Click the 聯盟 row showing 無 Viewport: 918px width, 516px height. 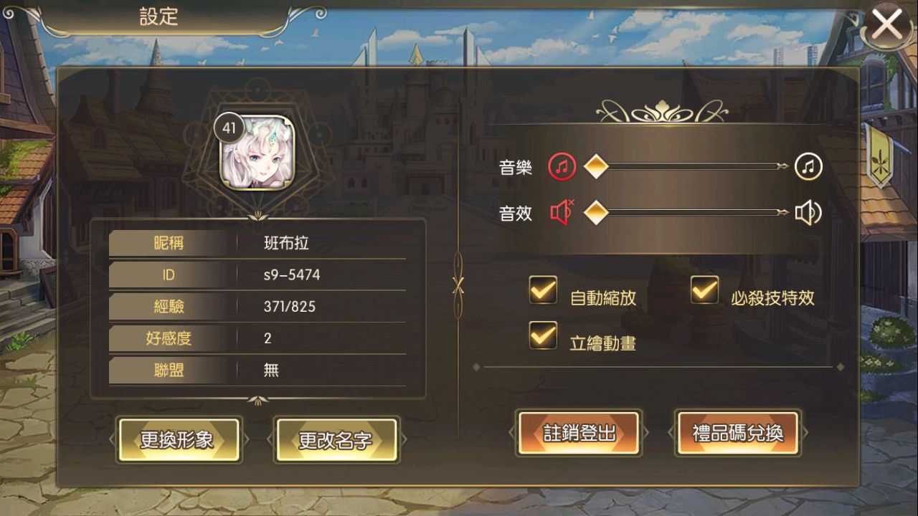(x=257, y=370)
